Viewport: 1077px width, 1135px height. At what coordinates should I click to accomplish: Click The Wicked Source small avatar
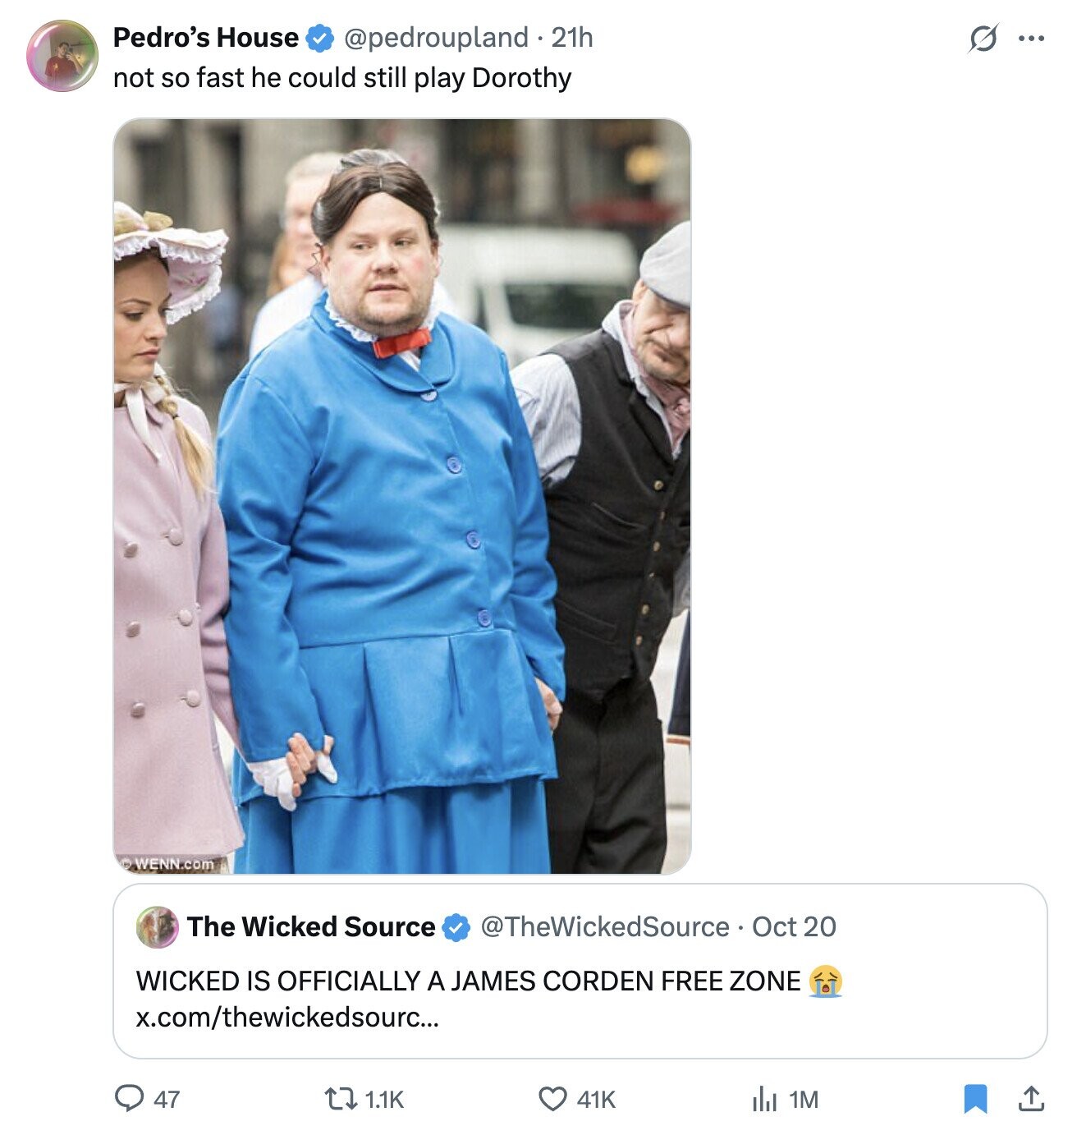point(157,927)
